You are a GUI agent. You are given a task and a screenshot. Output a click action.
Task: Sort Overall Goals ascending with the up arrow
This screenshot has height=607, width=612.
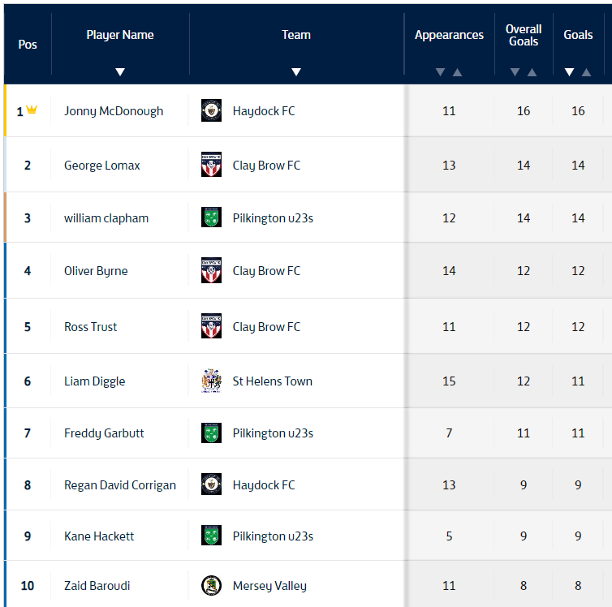click(532, 72)
